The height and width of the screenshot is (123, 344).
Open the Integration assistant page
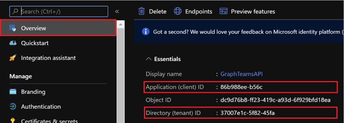point(48,58)
